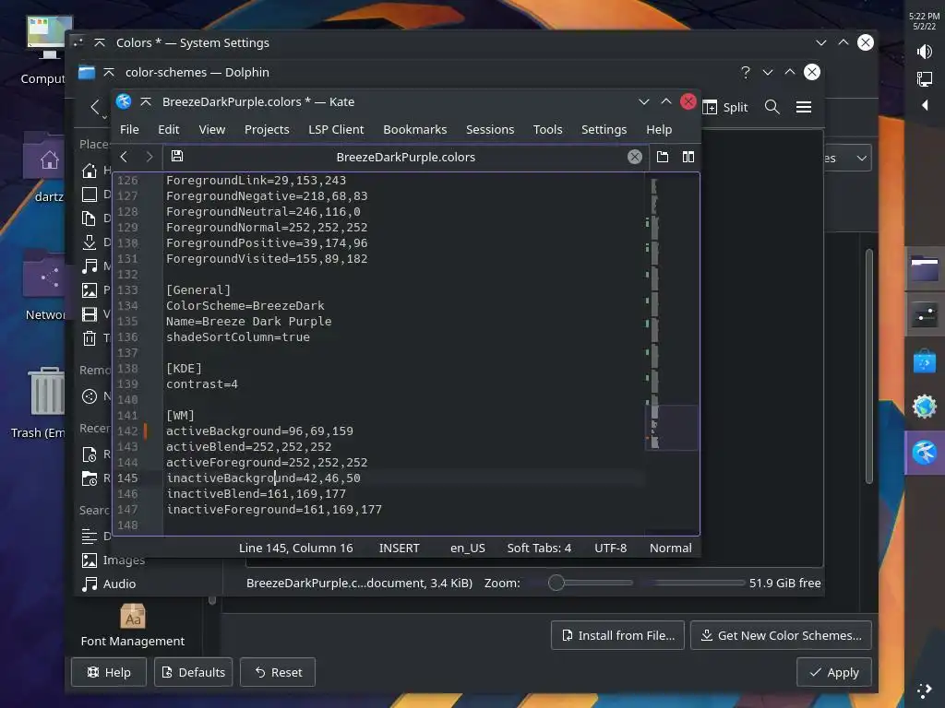Viewport: 945px width, 708px height.
Task: Click the display icon in the system tray
Action: pos(924,79)
